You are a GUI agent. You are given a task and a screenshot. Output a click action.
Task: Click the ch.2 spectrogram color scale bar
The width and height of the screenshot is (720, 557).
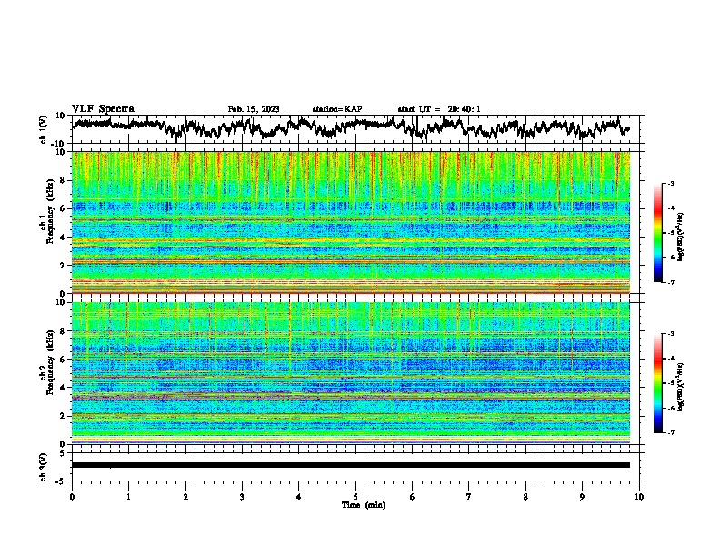[658, 383]
